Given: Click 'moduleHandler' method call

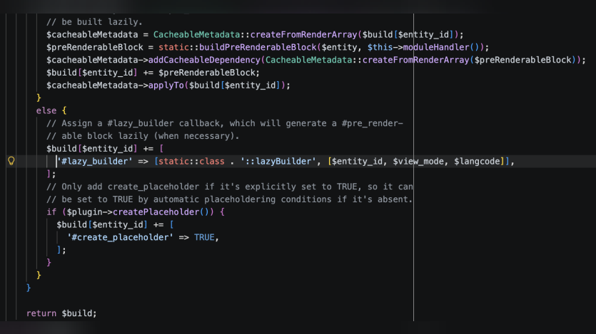Looking at the screenshot, I should [436, 48].
